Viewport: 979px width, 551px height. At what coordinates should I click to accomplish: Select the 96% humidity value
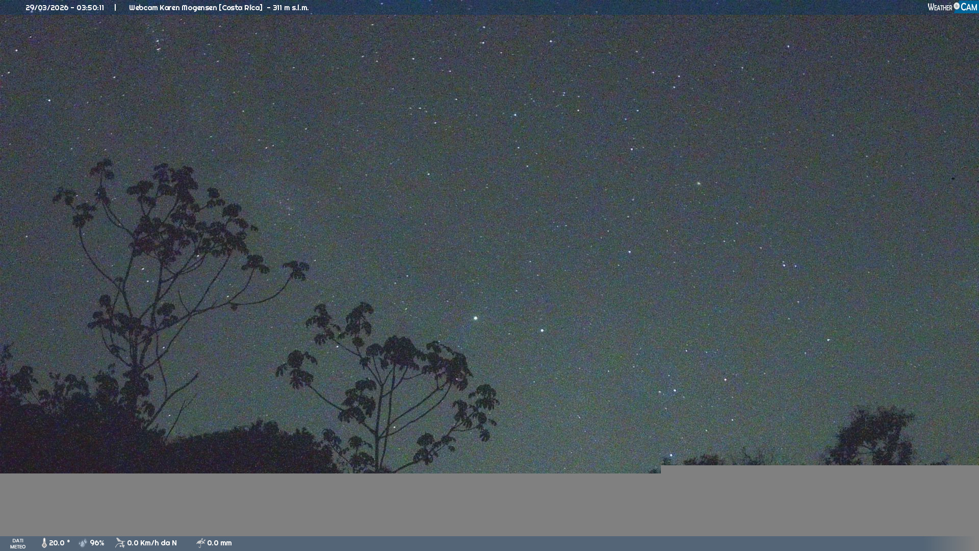[97, 543]
